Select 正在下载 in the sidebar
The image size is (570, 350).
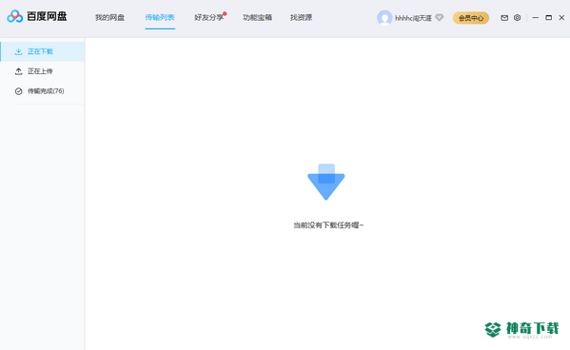pos(43,51)
